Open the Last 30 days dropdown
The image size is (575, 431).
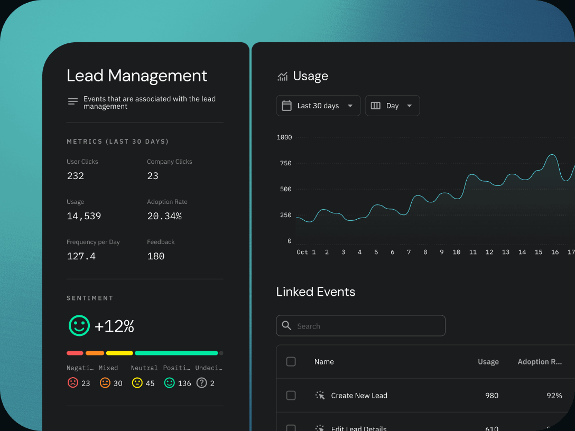click(x=318, y=106)
